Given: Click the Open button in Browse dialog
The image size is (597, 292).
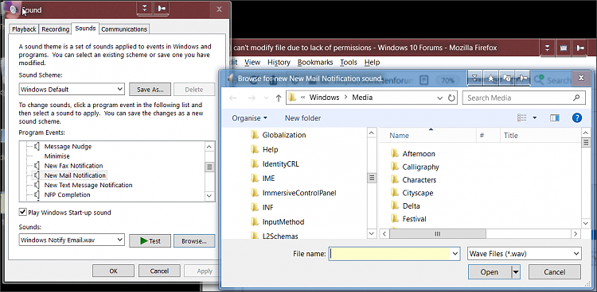Looking at the screenshot, I should 490,272.
